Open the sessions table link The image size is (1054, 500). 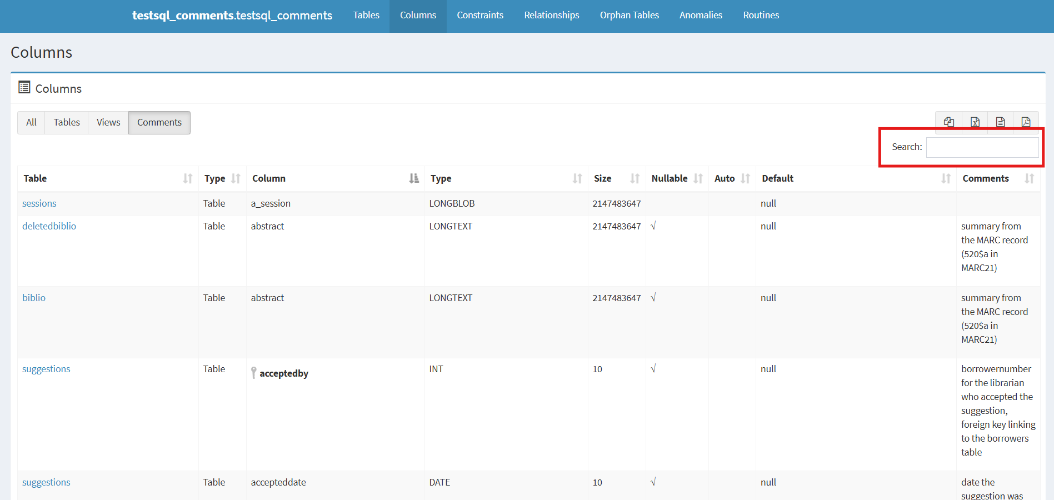point(39,203)
